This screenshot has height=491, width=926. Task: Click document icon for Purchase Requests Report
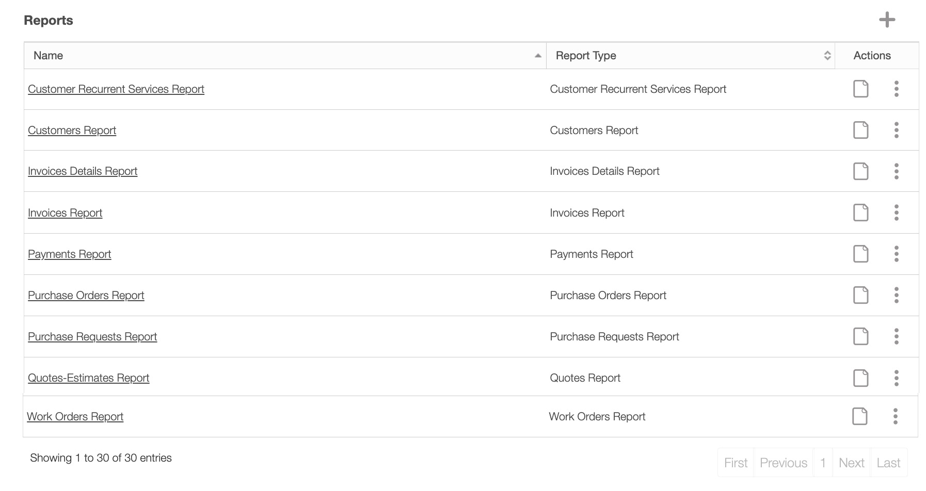[x=860, y=336]
